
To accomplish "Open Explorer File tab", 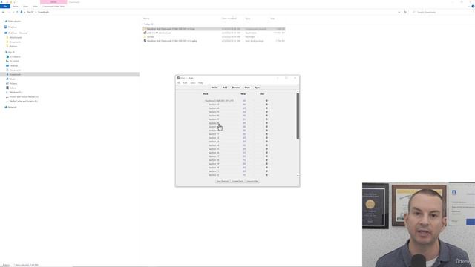I will 5,7.
